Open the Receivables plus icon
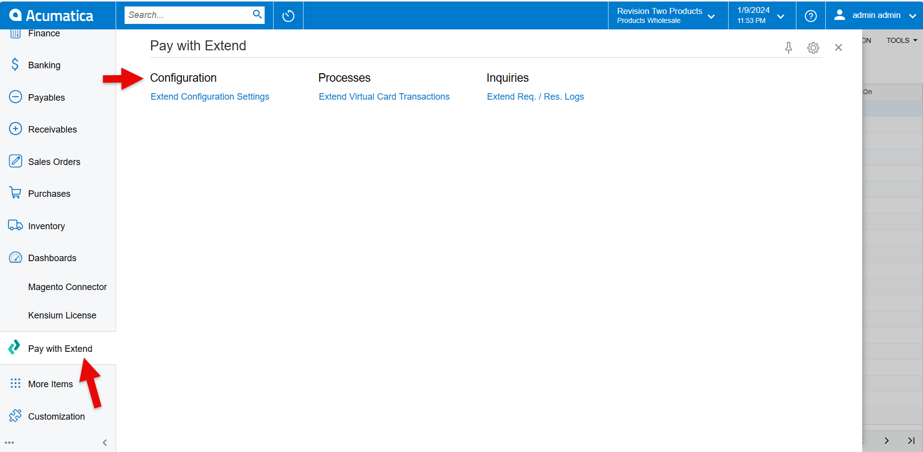 click(15, 129)
